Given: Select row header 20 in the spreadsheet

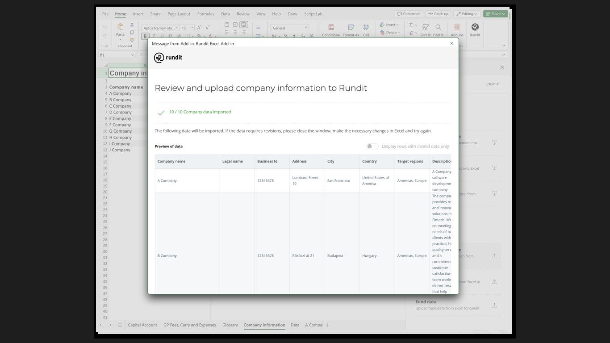Looking at the screenshot, I should (105, 192).
